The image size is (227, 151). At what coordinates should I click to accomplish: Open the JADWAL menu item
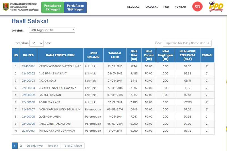[x=152, y=7]
